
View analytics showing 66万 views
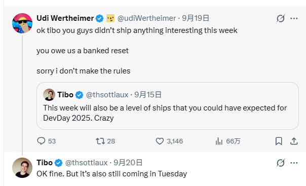point(227,141)
